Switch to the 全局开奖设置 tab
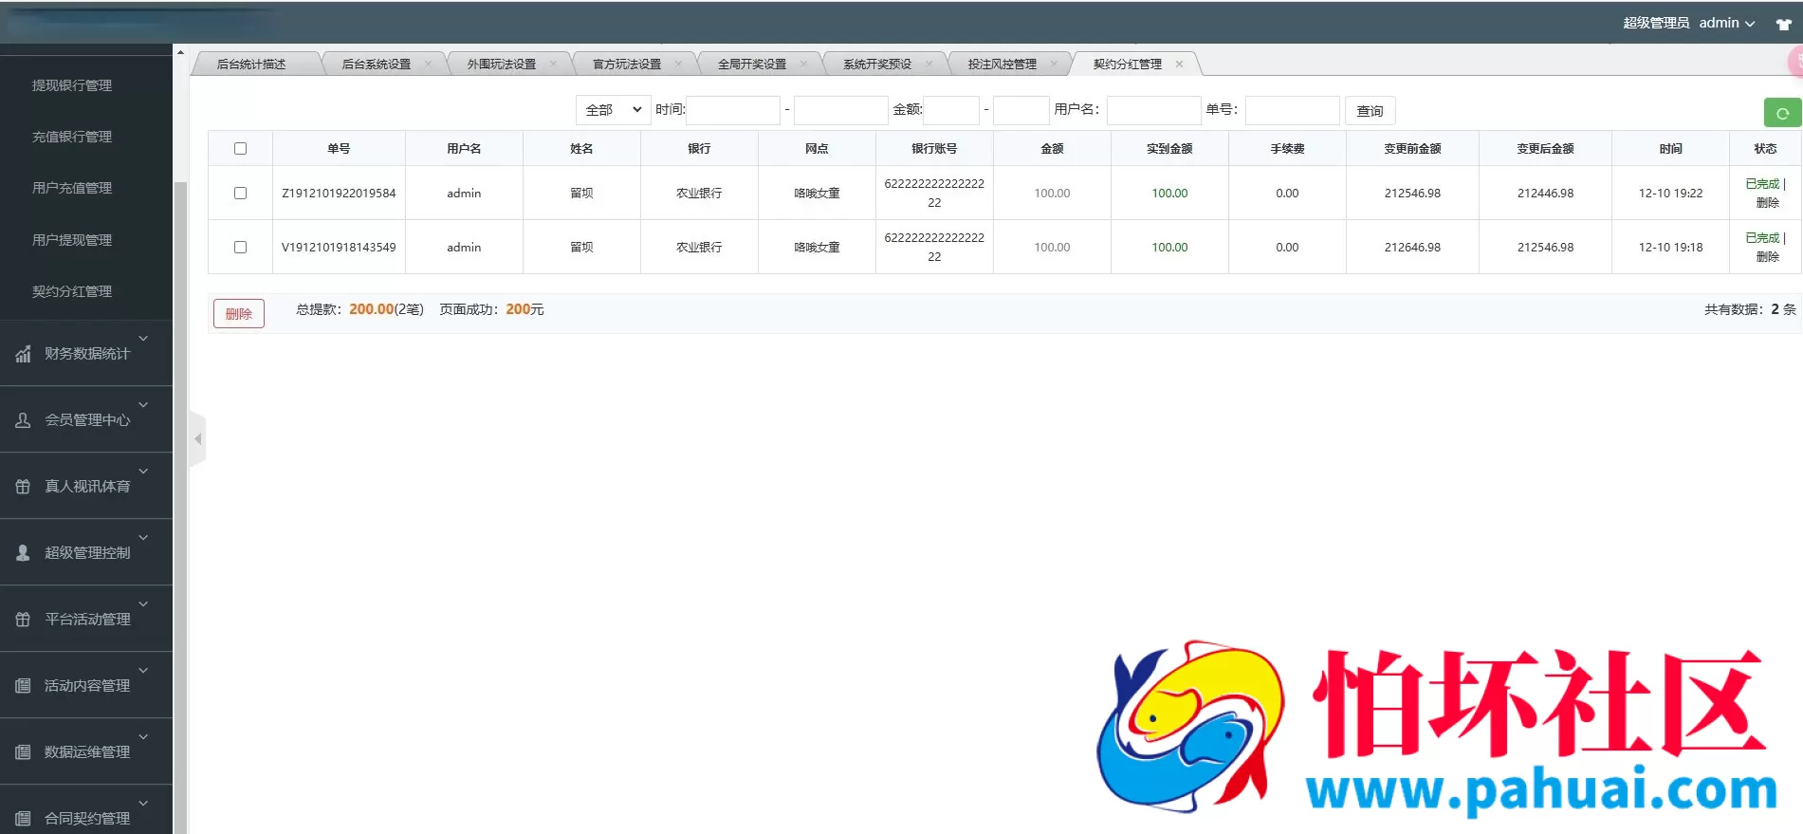The image size is (1803, 834). 752,65
